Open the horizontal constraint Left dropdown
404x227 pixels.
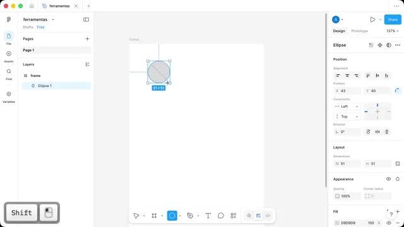pos(347,107)
